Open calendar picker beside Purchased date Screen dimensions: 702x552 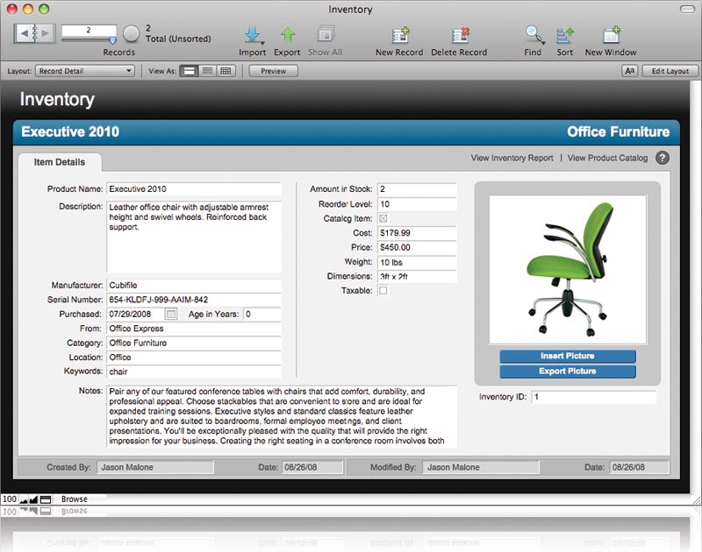tap(171, 315)
